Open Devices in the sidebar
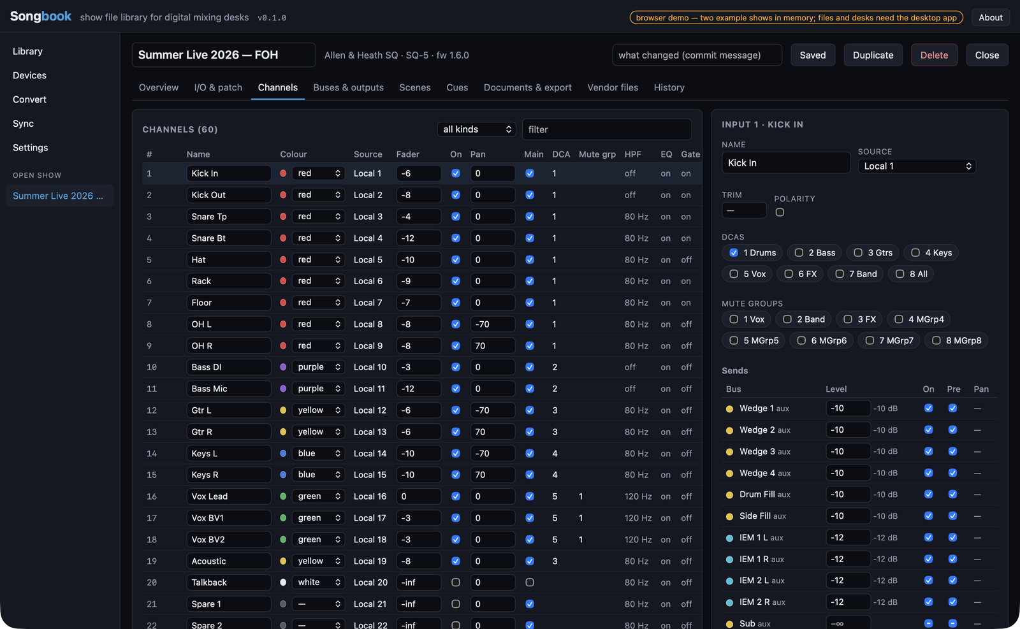Screen dimensions: 1020x629 pos(60,75)
